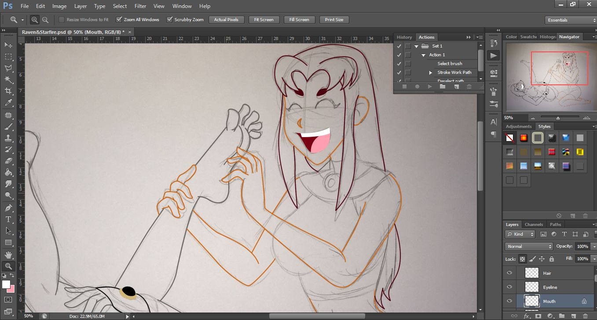The height and width of the screenshot is (320, 597).
Task: Add a layer mask from Layers panel bottom
Action: (x=538, y=316)
